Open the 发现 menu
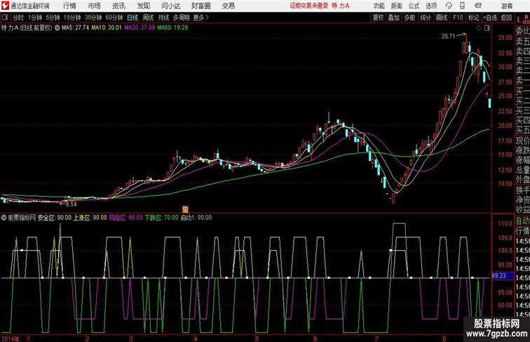The width and height of the screenshot is (530, 342). pyautogui.click(x=143, y=6)
